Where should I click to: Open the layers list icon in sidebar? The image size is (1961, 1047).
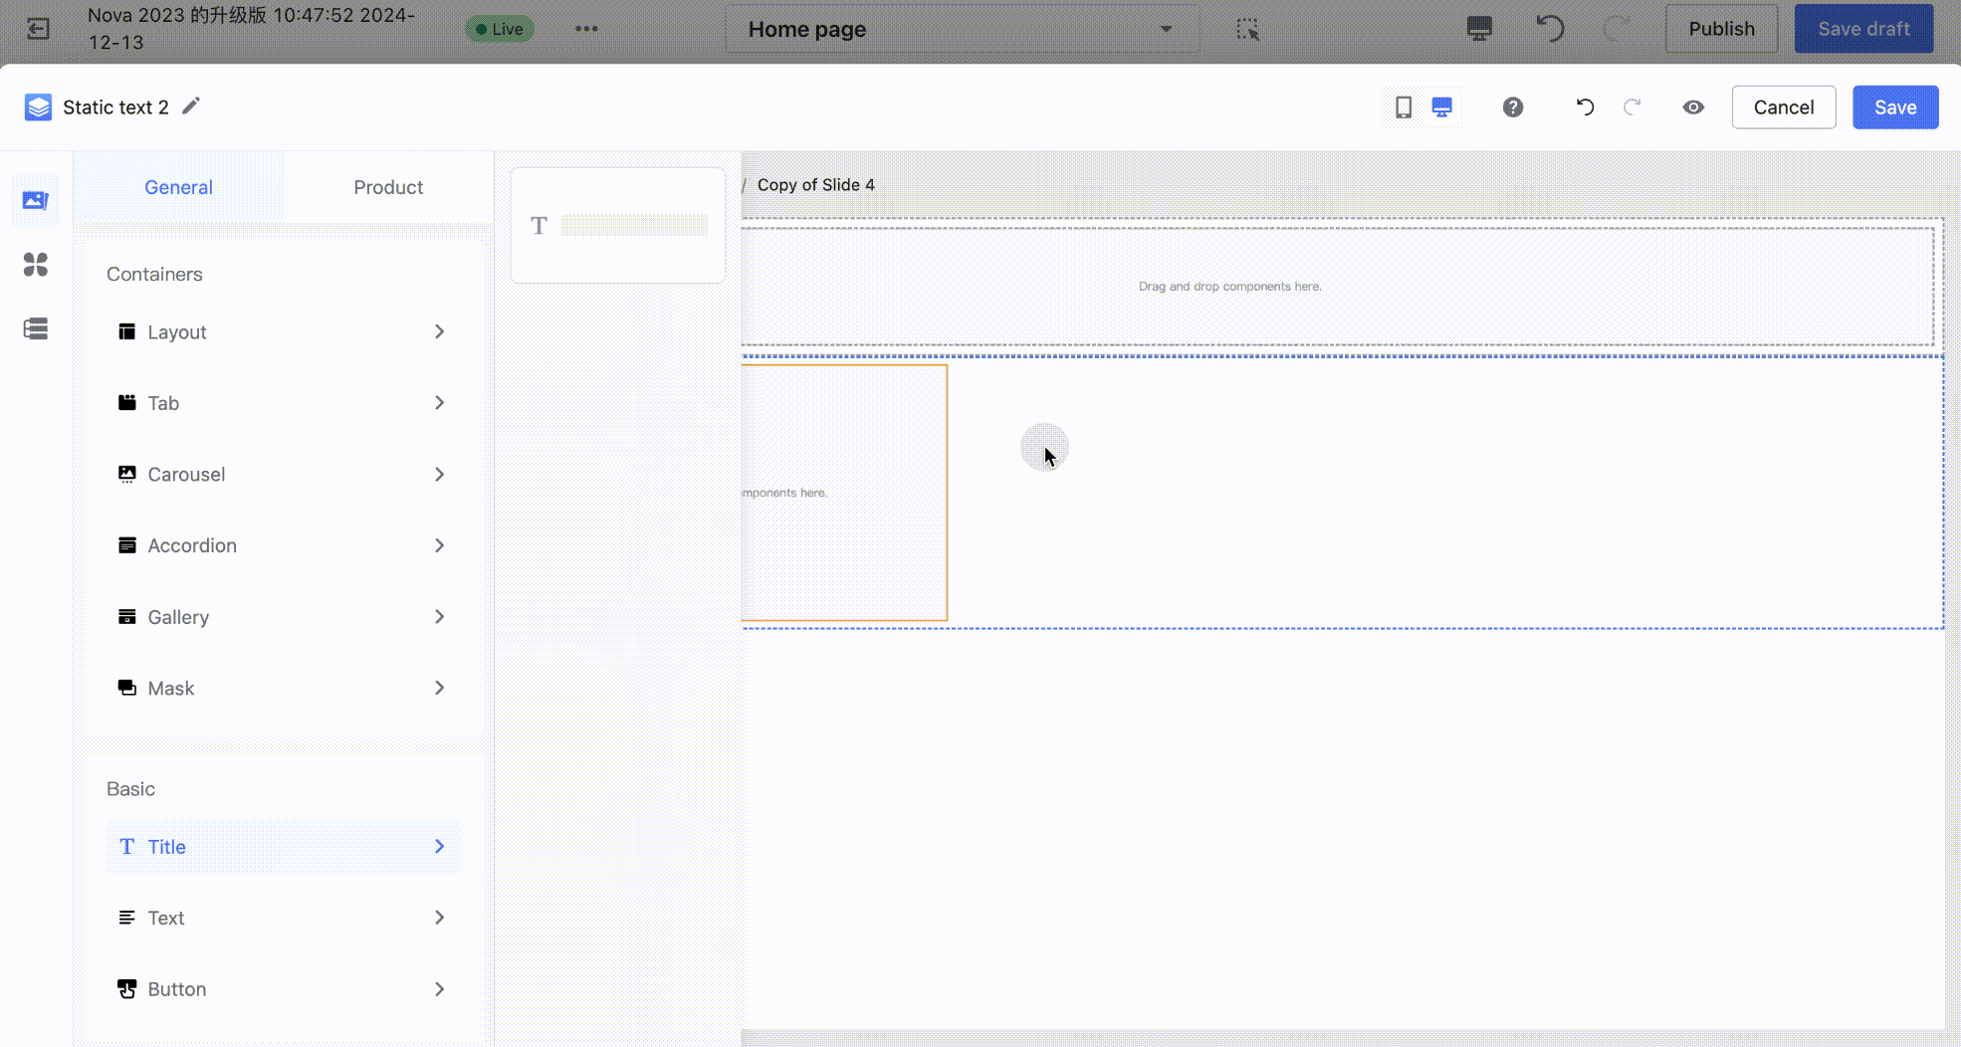pyautogui.click(x=36, y=329)
